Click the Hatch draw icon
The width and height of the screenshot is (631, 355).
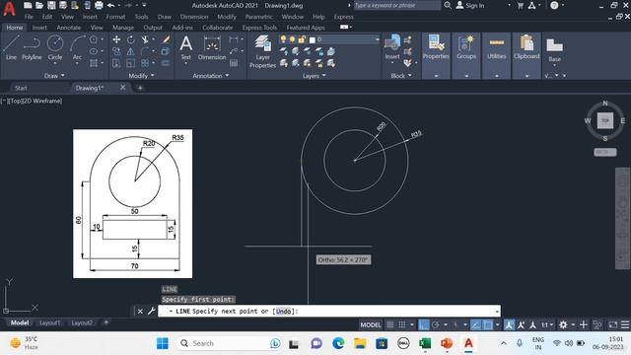(x=94, y=63)
